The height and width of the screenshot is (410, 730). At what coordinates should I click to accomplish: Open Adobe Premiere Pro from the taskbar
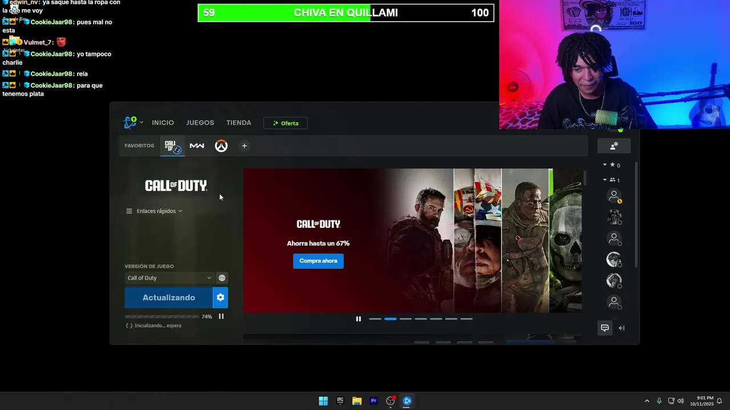tap(374, 401)
